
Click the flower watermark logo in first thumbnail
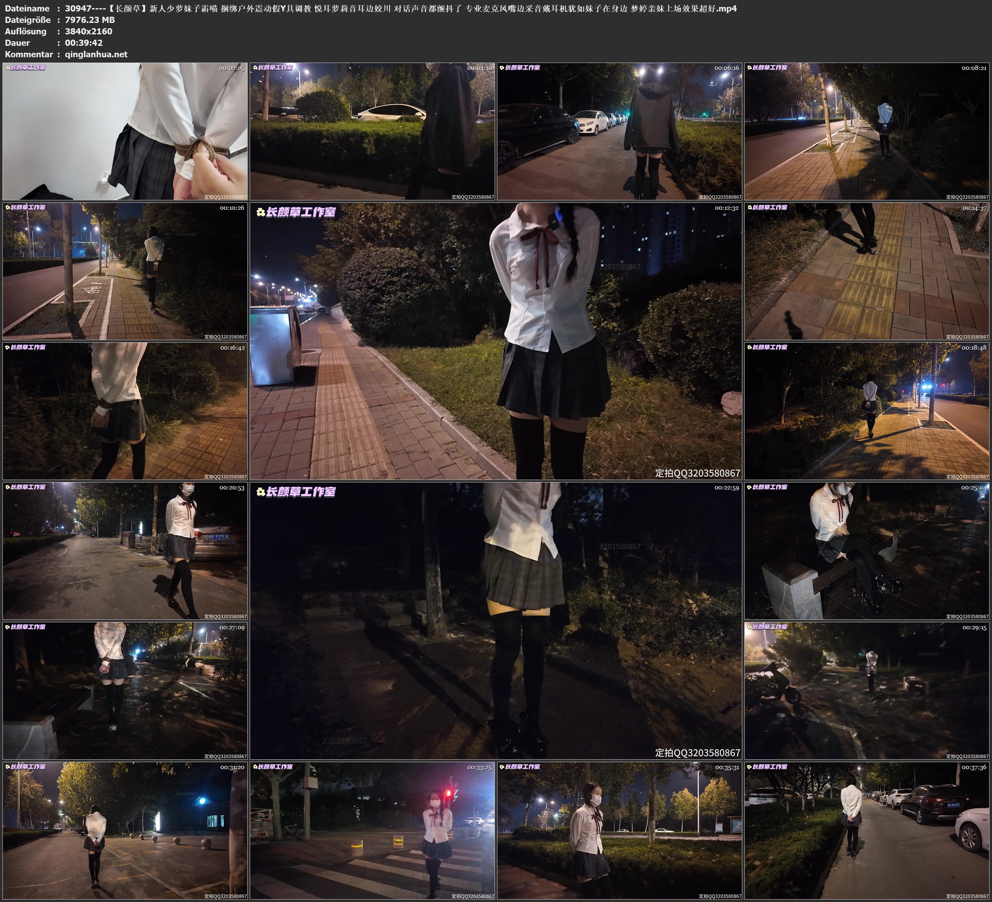[8, 67]
